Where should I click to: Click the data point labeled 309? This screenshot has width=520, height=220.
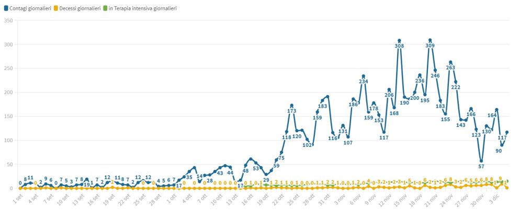point(430,40)
